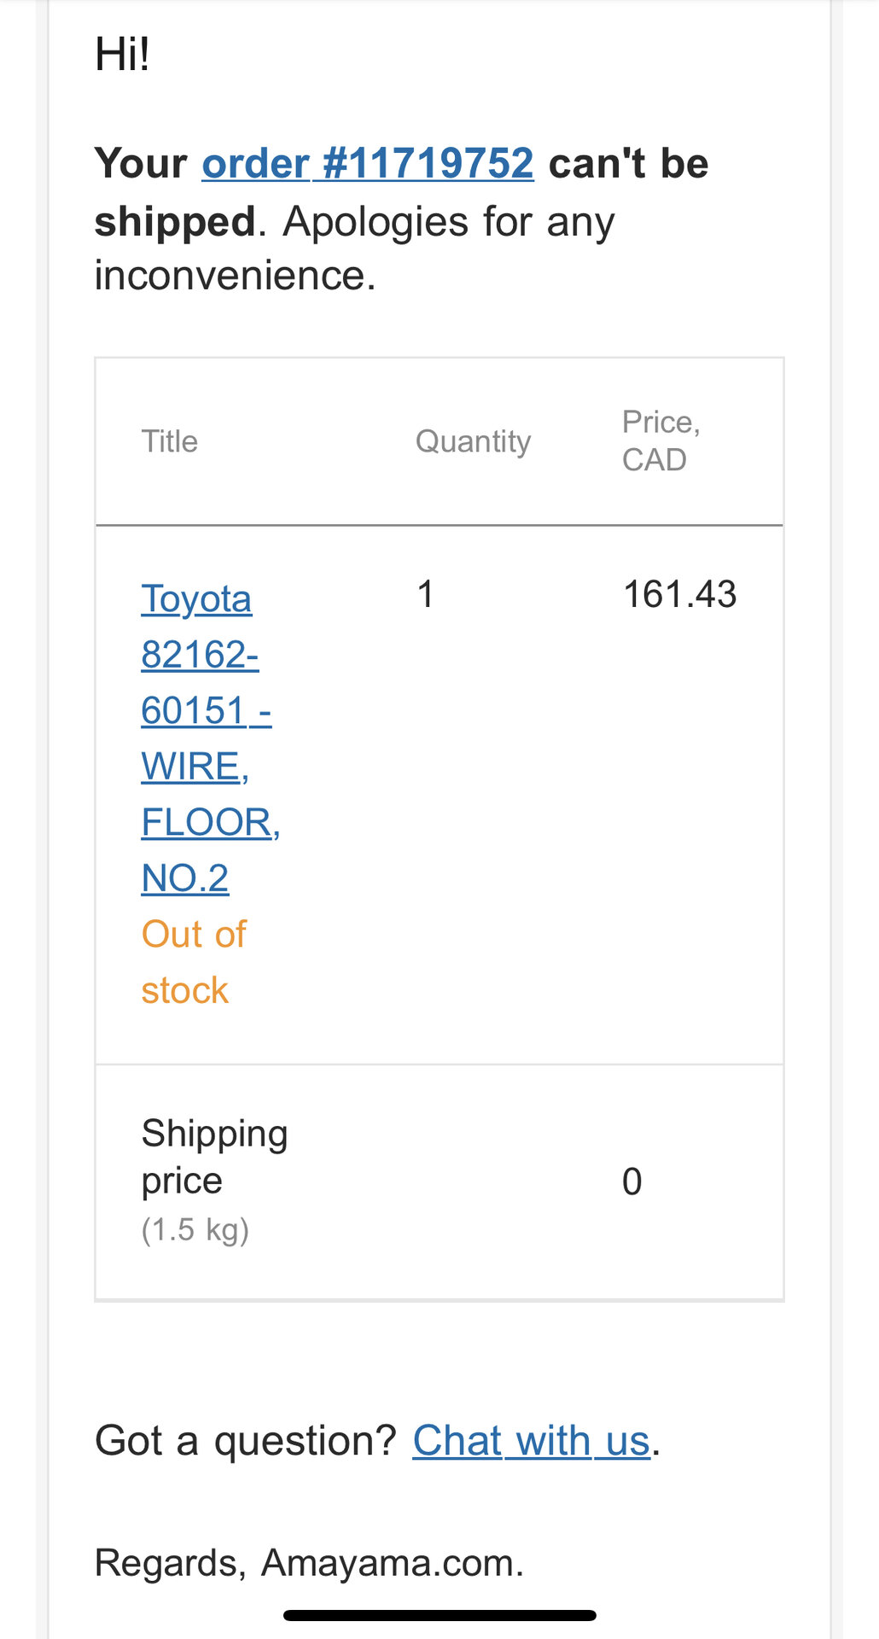The width and height of the screenshot is (879, 1639).
Task: Tap the WIRE, FLOOR, part name text
Action: (x=209, y=795)
